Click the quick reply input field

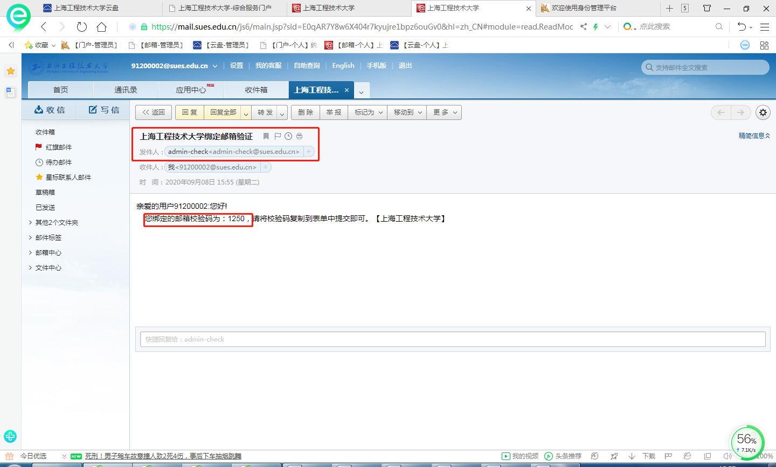(x=453, y=339)
